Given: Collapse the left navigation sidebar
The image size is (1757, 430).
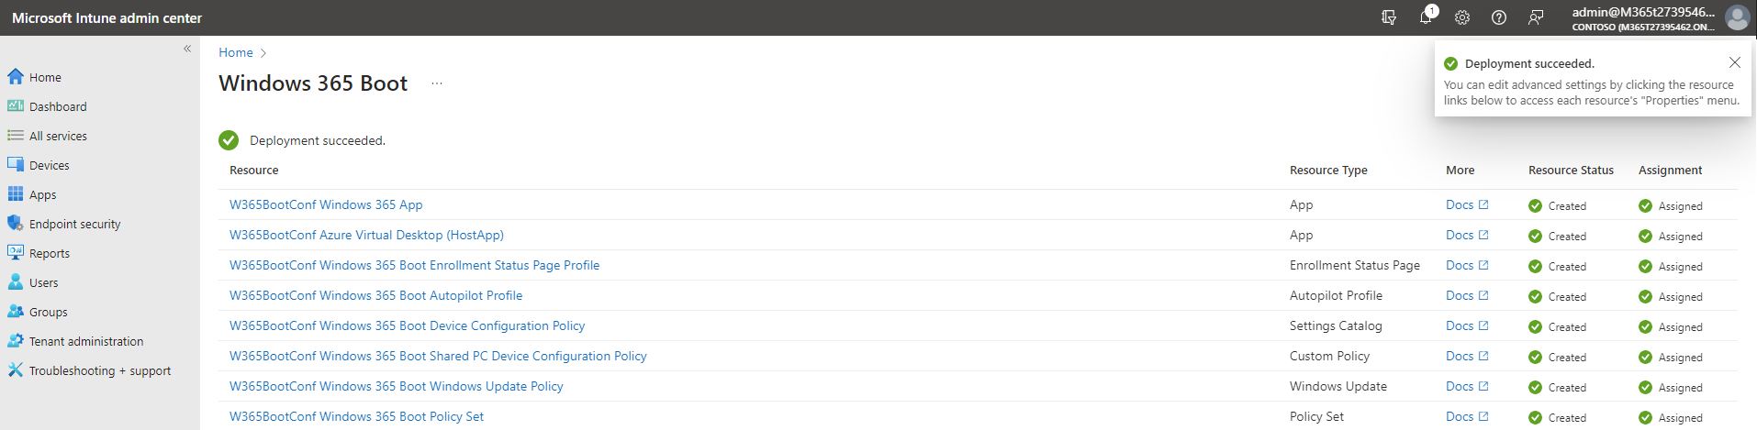Looking at the screenshot, I should pyautogui.click(x=187, y=49).
